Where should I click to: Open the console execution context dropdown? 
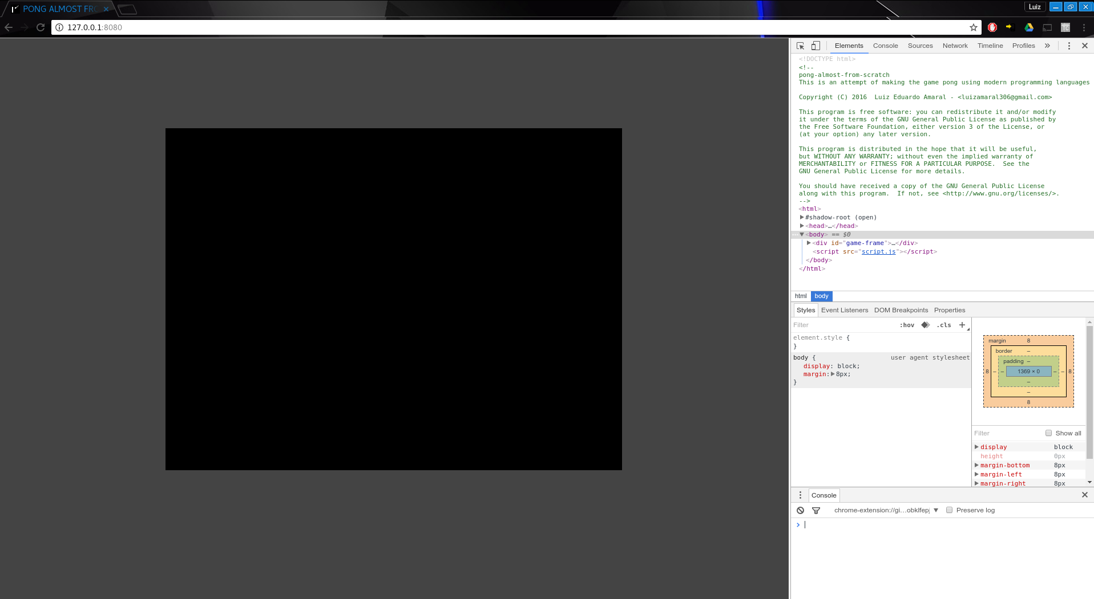(886, 510)
